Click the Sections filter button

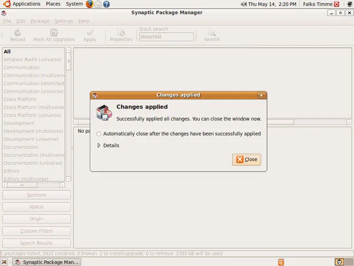37,195
